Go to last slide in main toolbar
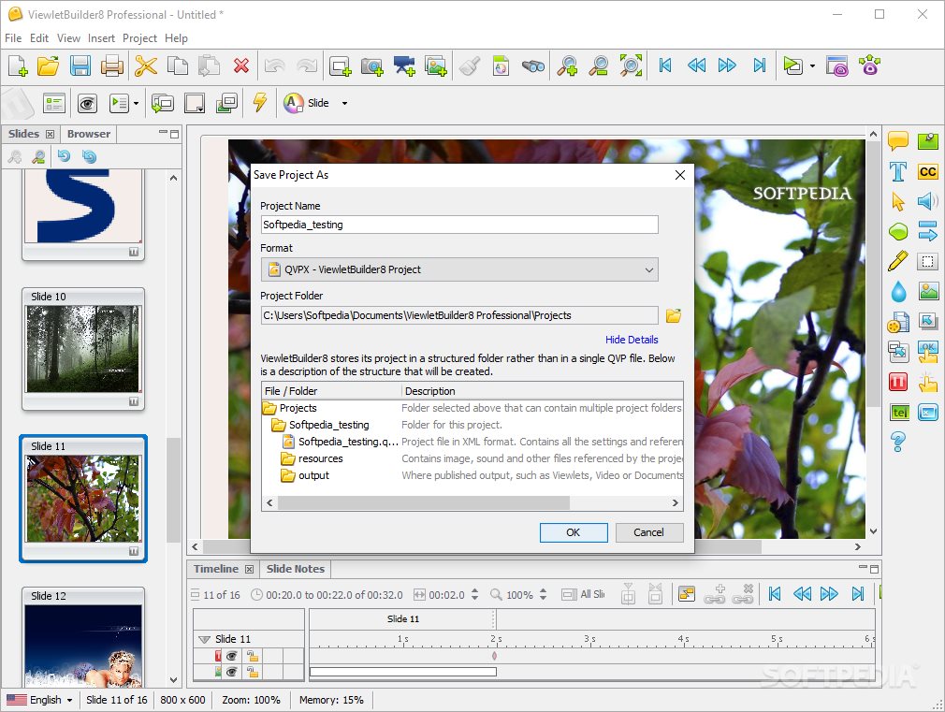 760,65
